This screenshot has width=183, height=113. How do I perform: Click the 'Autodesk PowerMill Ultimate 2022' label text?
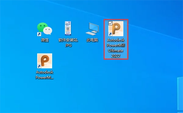click(x=116, y=48)
